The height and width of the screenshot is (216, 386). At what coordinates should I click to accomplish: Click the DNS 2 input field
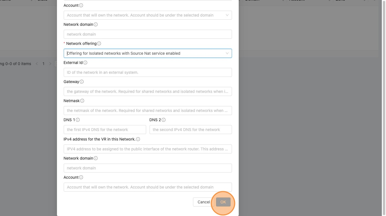point(191,130)
